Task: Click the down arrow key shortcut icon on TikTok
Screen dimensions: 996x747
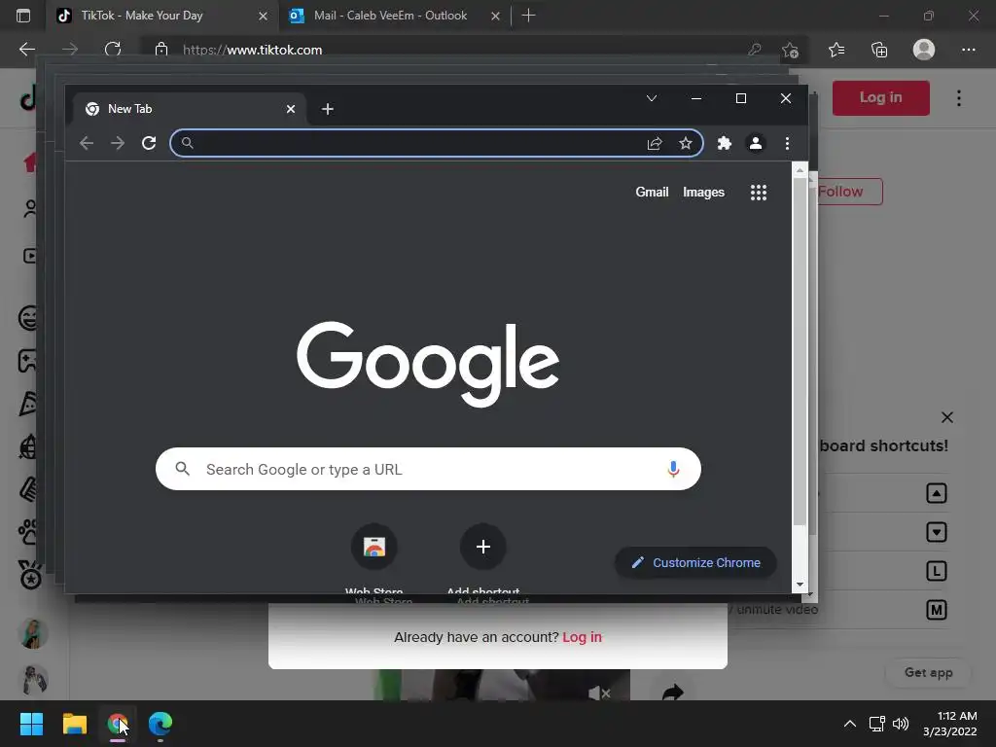Action: pyautogui.click(x=937, y=532)
